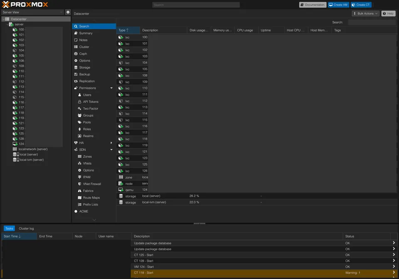Expand the HA menu section
The height and width of the screenshot is (279, 399).
[x=111, y=143]
